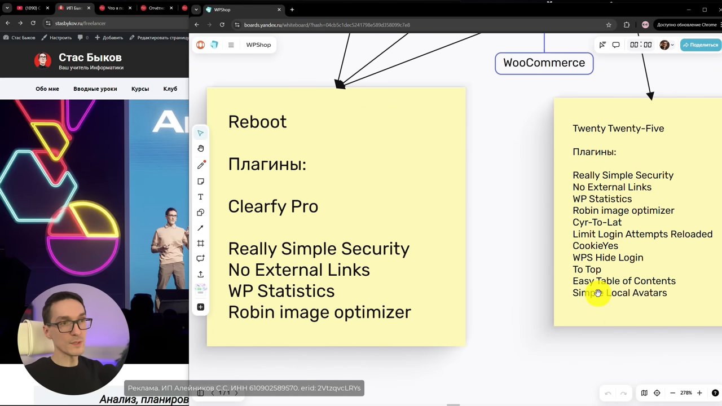Click the upload file tool
This screenshot has width=722, height=406.
point(200,274)
